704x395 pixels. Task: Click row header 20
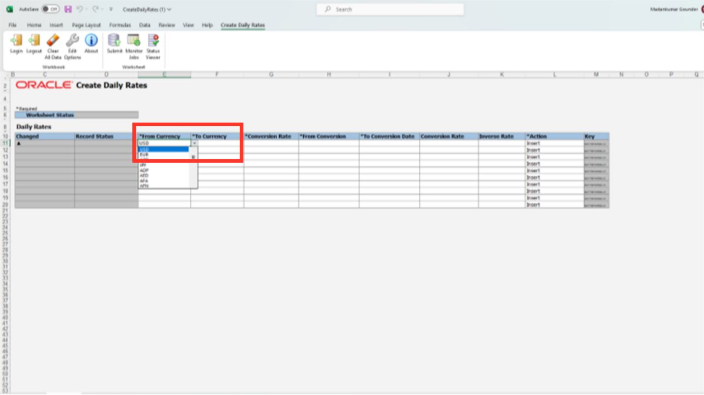(x=5, y=205)
